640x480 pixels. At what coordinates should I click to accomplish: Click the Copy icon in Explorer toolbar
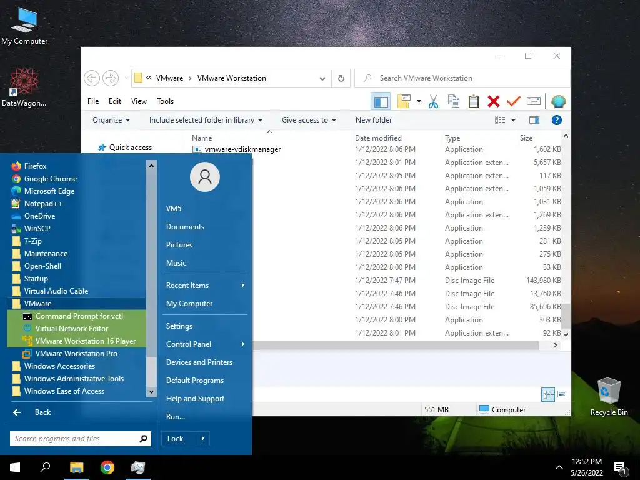tap(454, 101)
